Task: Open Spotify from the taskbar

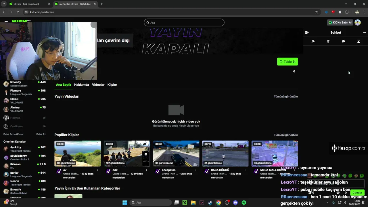Action: (244, 203)
